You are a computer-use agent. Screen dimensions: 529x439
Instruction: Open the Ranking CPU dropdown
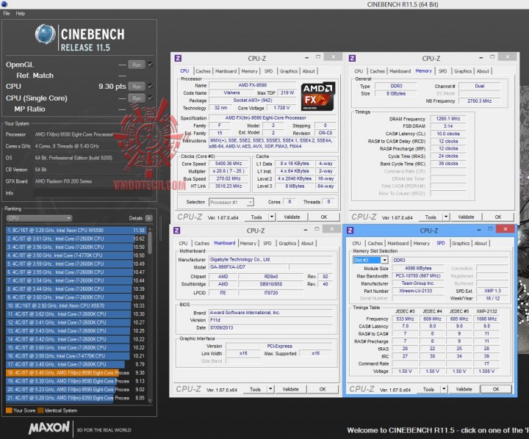[39, 218]
